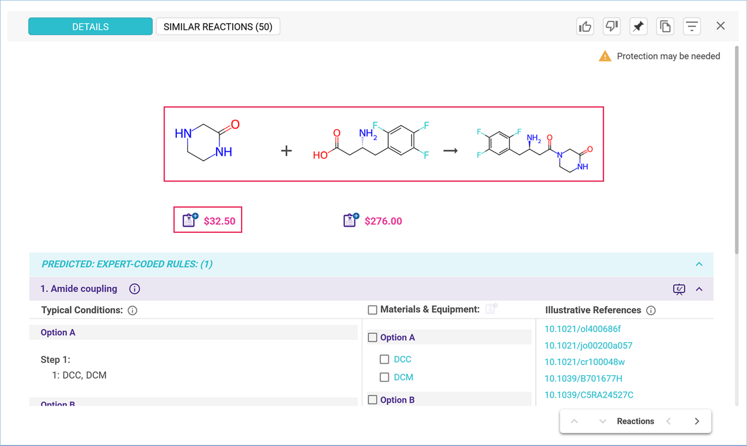
Task: Click clipboard icon next to $276.00
Action: 351,220
